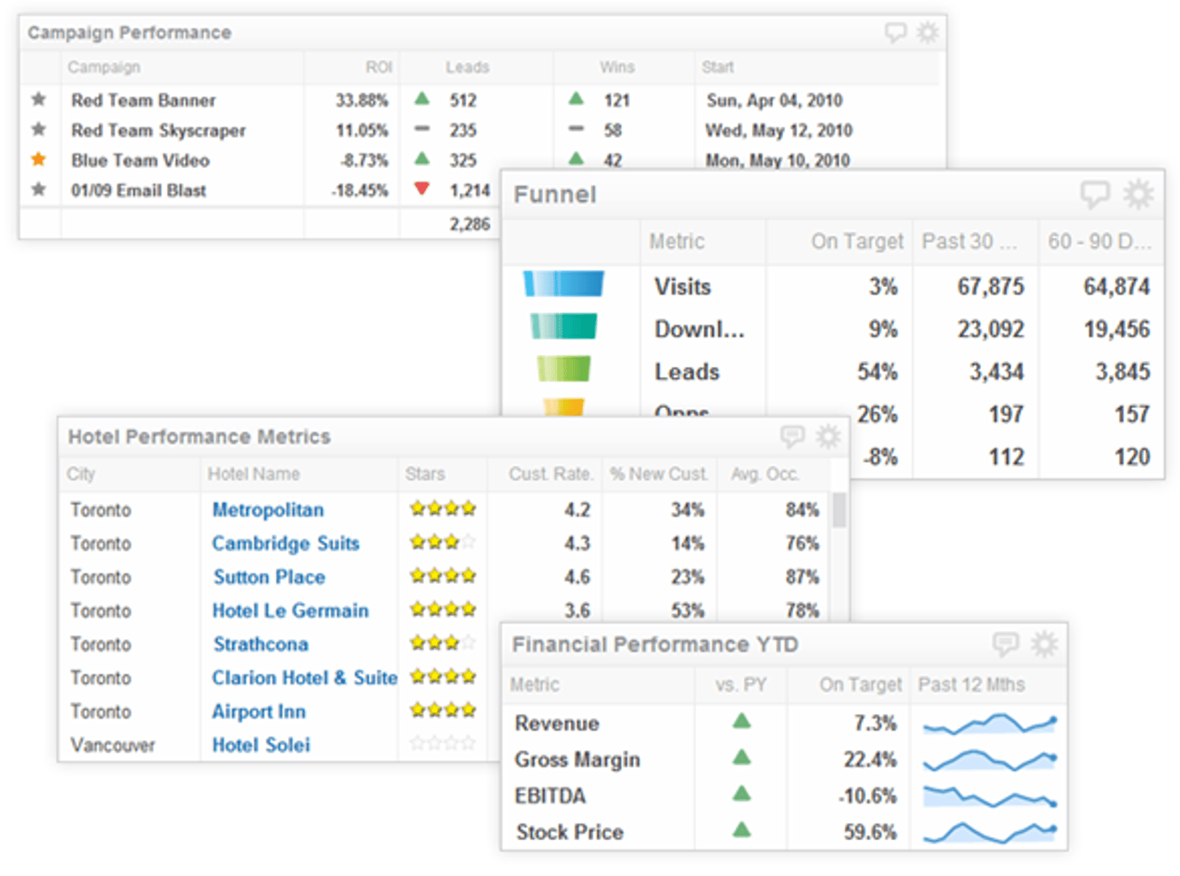1180x876 pixels.
Task: Sort Campaign Performance by Leads header
Action: coord(467,67)
